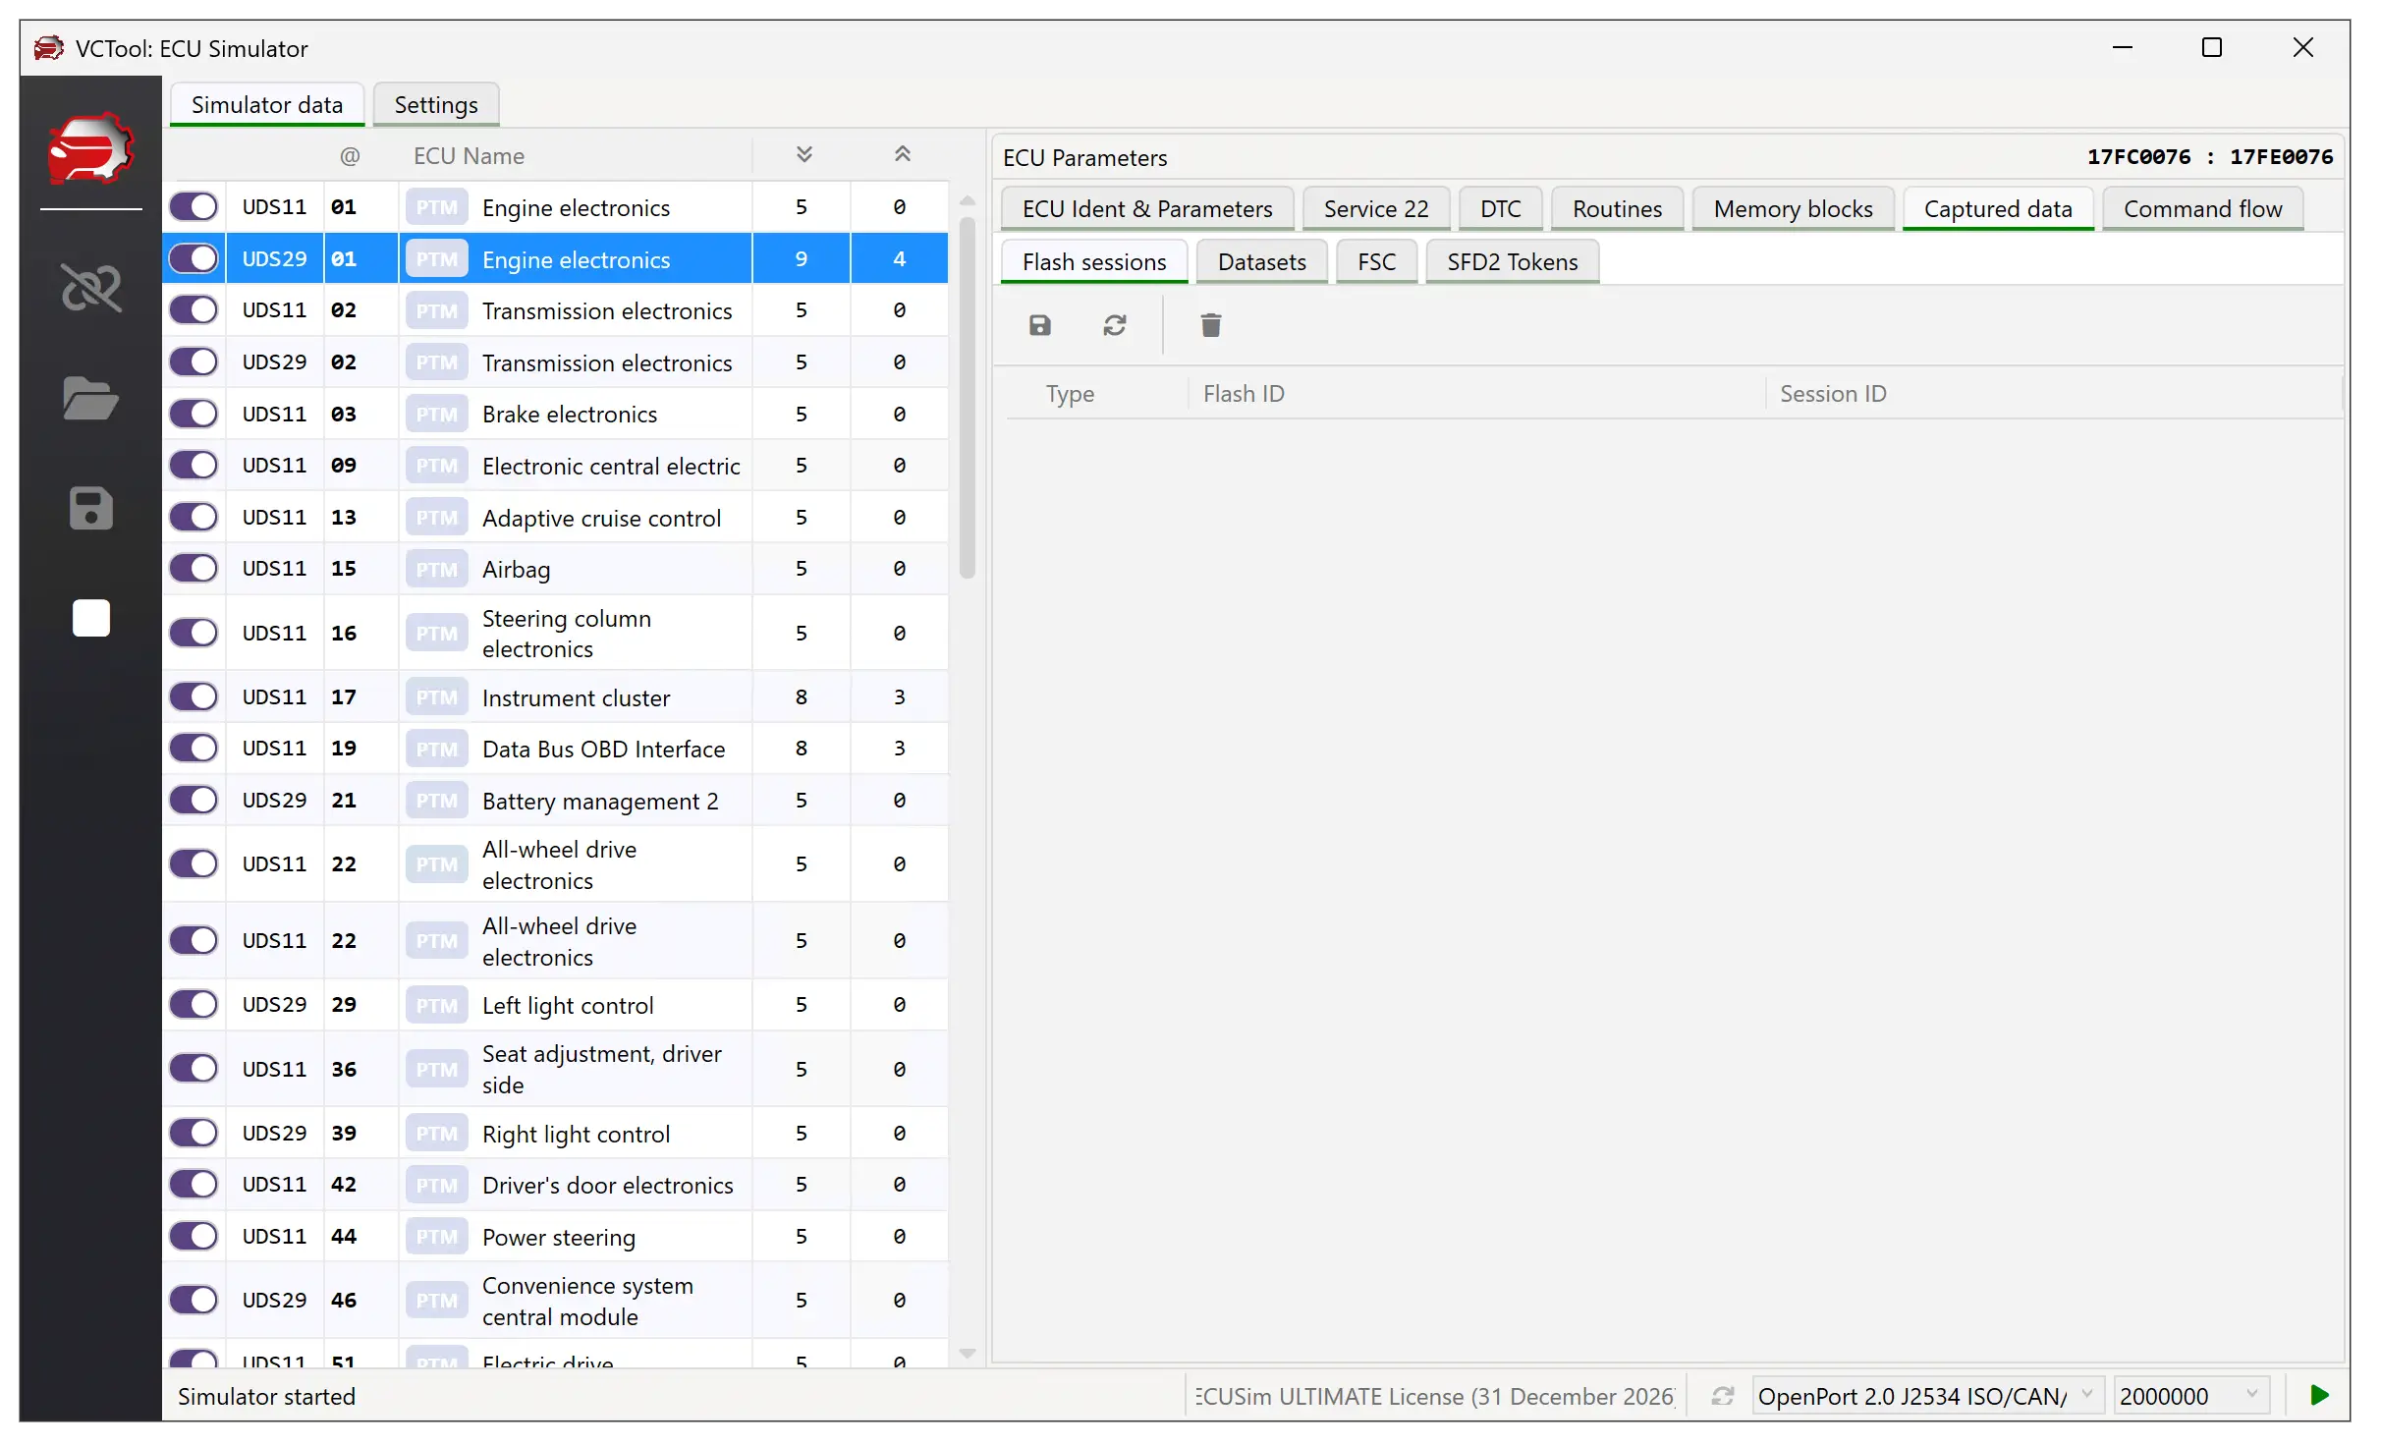The height and width of the screenshot is (1446, 2381).
Task: Expand the 2000000 baud rate dropdown
Action: 2190,1396
